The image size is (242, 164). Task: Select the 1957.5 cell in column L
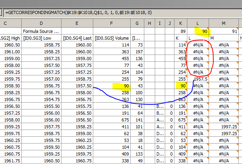(x=199, y=79)
